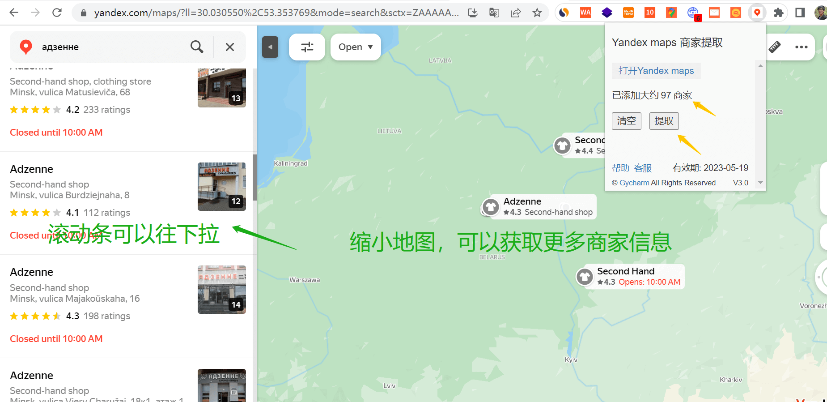Viewport: 827px width, 402px height.
Task: Collapse the results side panel
Action: point(270,47)
